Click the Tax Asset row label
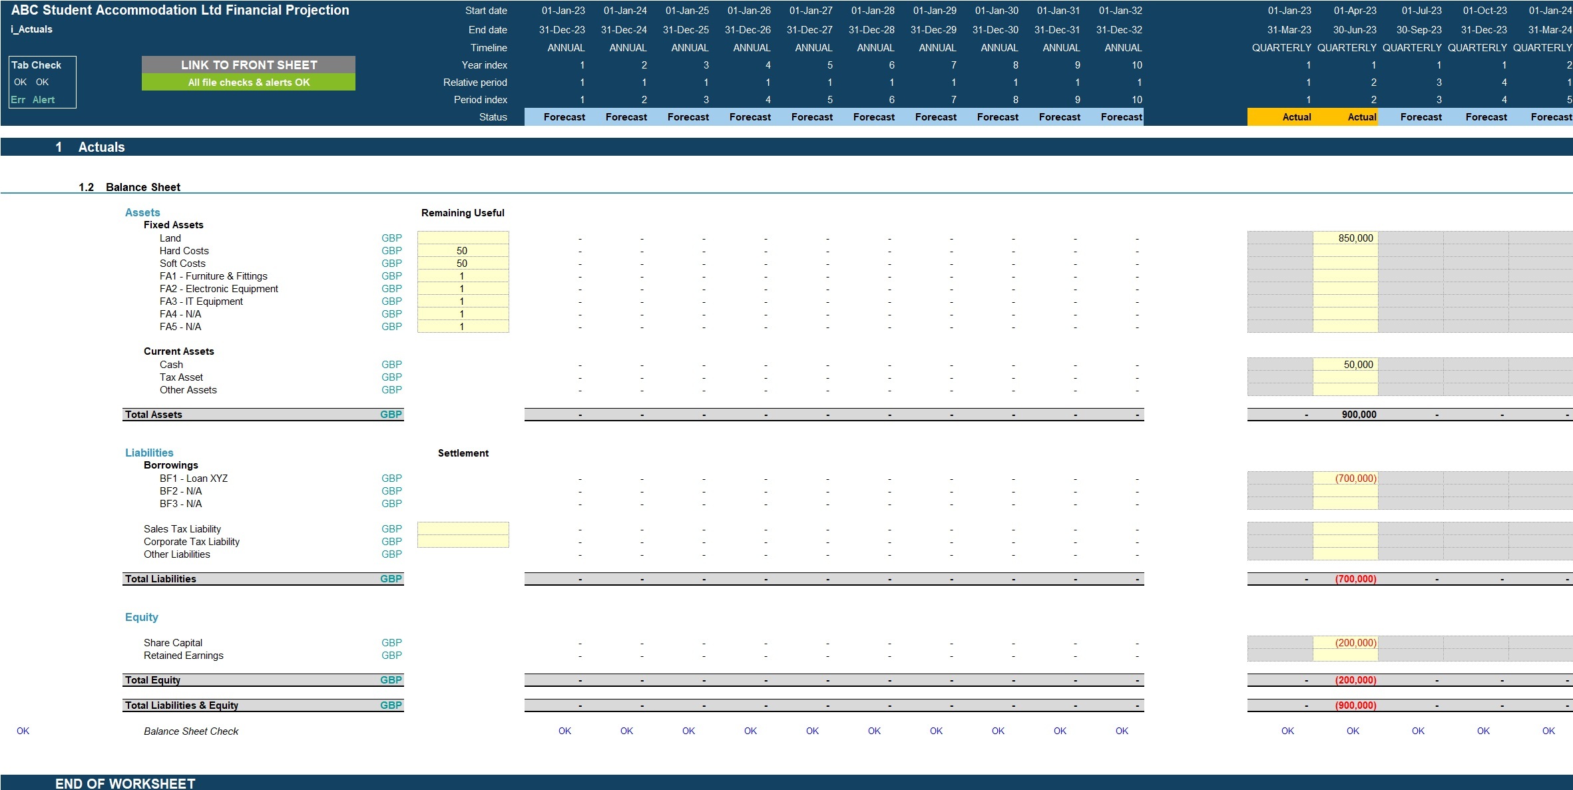Screen dimensions: 1573x790 tap(181, 377)
